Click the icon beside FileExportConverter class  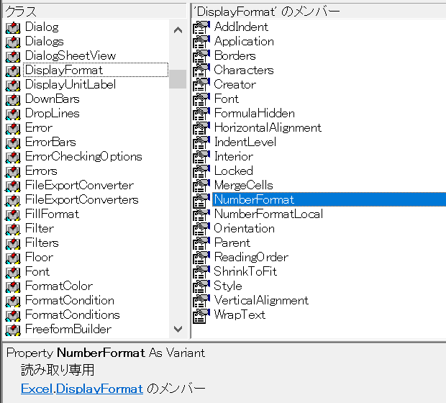click(13, 186)
